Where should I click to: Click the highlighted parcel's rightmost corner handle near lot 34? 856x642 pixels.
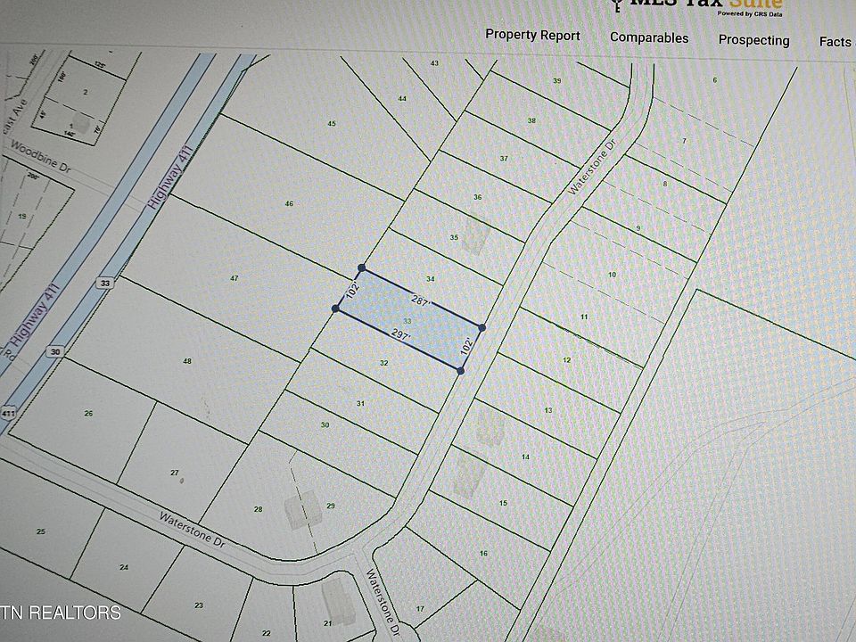pos(481,328)
